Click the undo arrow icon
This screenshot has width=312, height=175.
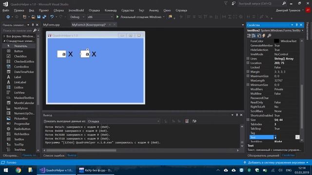tap(52, 17)
